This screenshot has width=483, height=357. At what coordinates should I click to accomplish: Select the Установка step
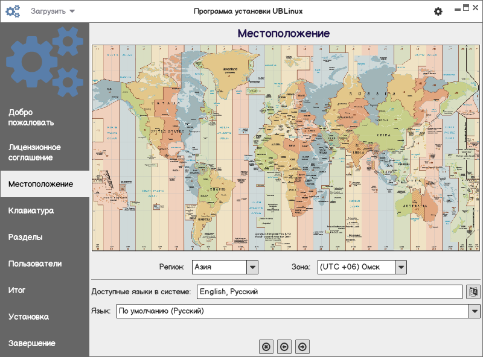point(45,317)
